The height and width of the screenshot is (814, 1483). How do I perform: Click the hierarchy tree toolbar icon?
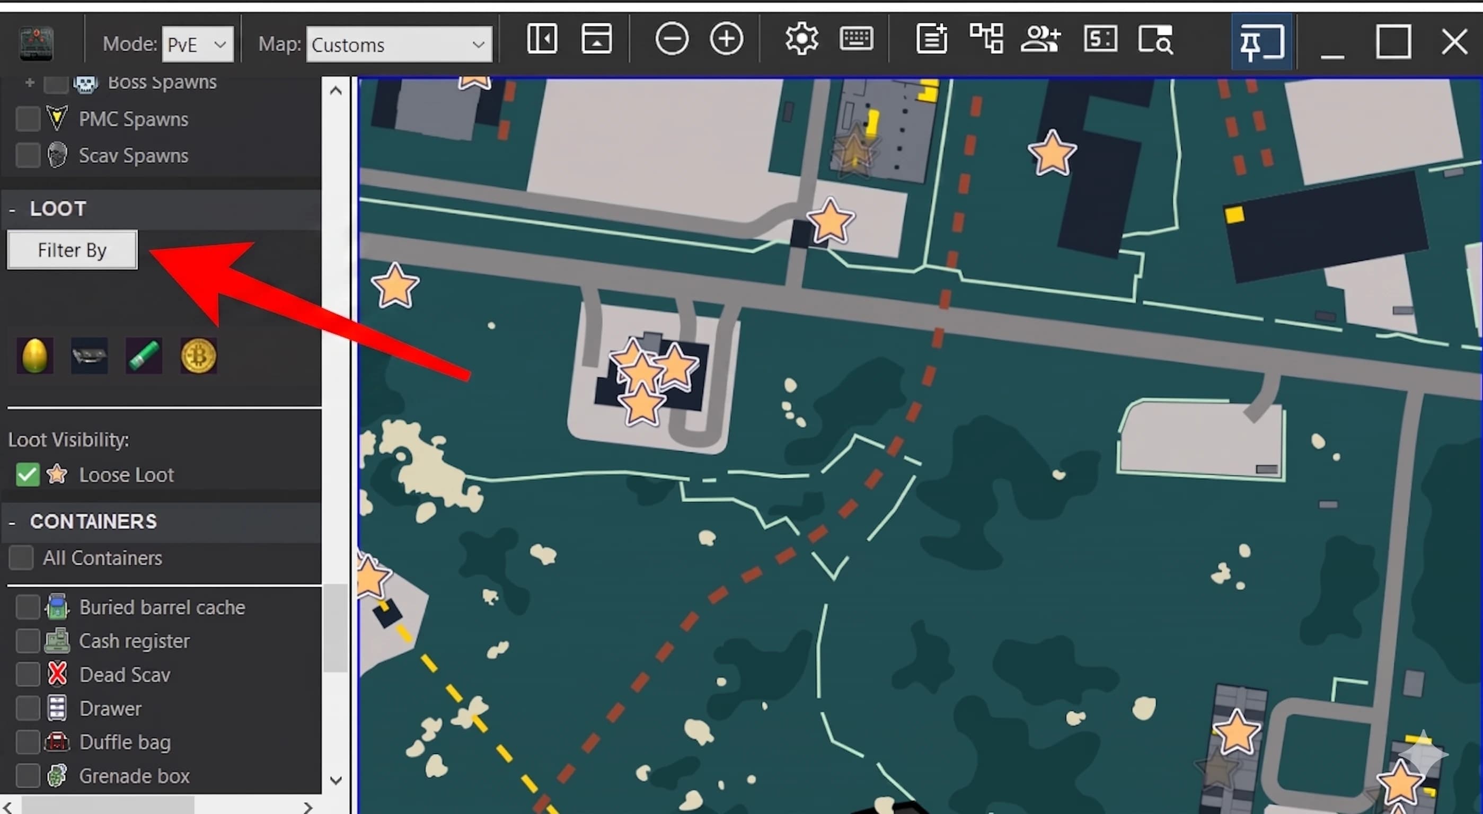[986, 39]
